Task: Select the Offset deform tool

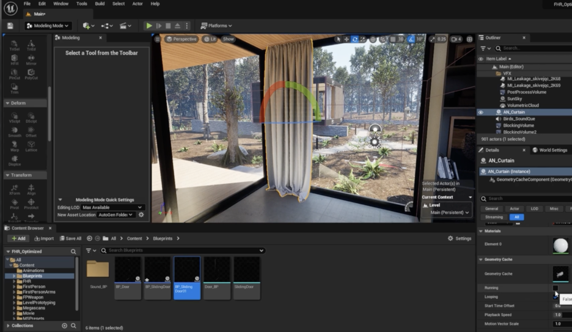Action: pos(31,131)
